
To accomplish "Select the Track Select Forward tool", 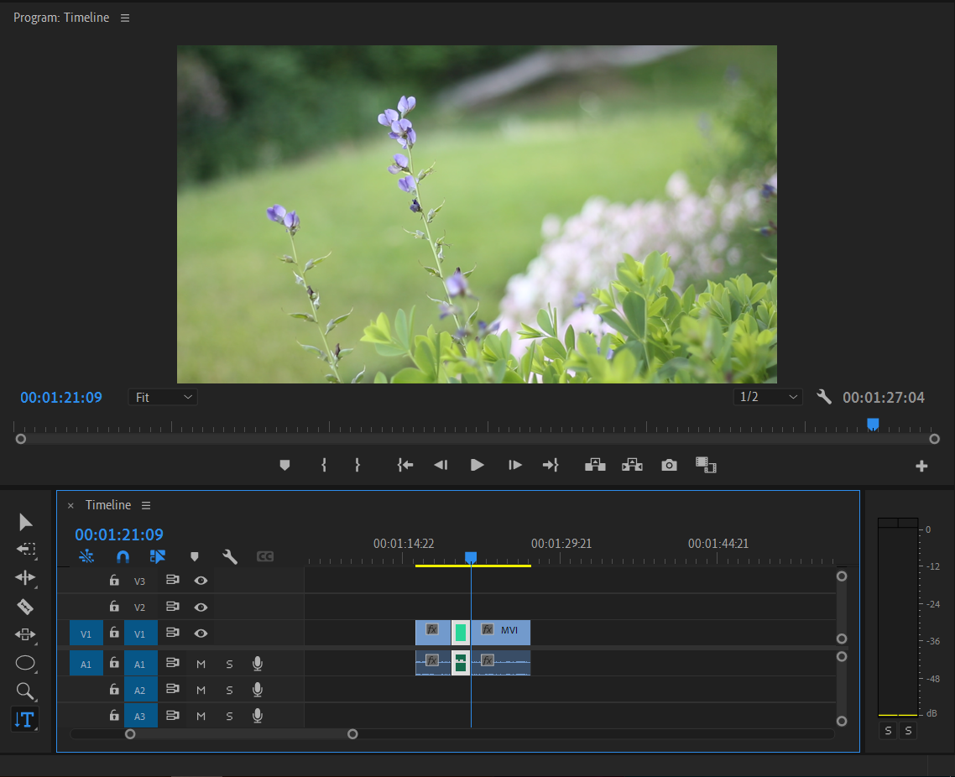I will click(x=25, y=550).
